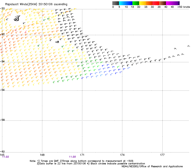This screenshot has height=168, width=191.
Task: Click the 'NOAA/NESDIS/Office of Research and Applications' credit
Action: coord(152,166)
